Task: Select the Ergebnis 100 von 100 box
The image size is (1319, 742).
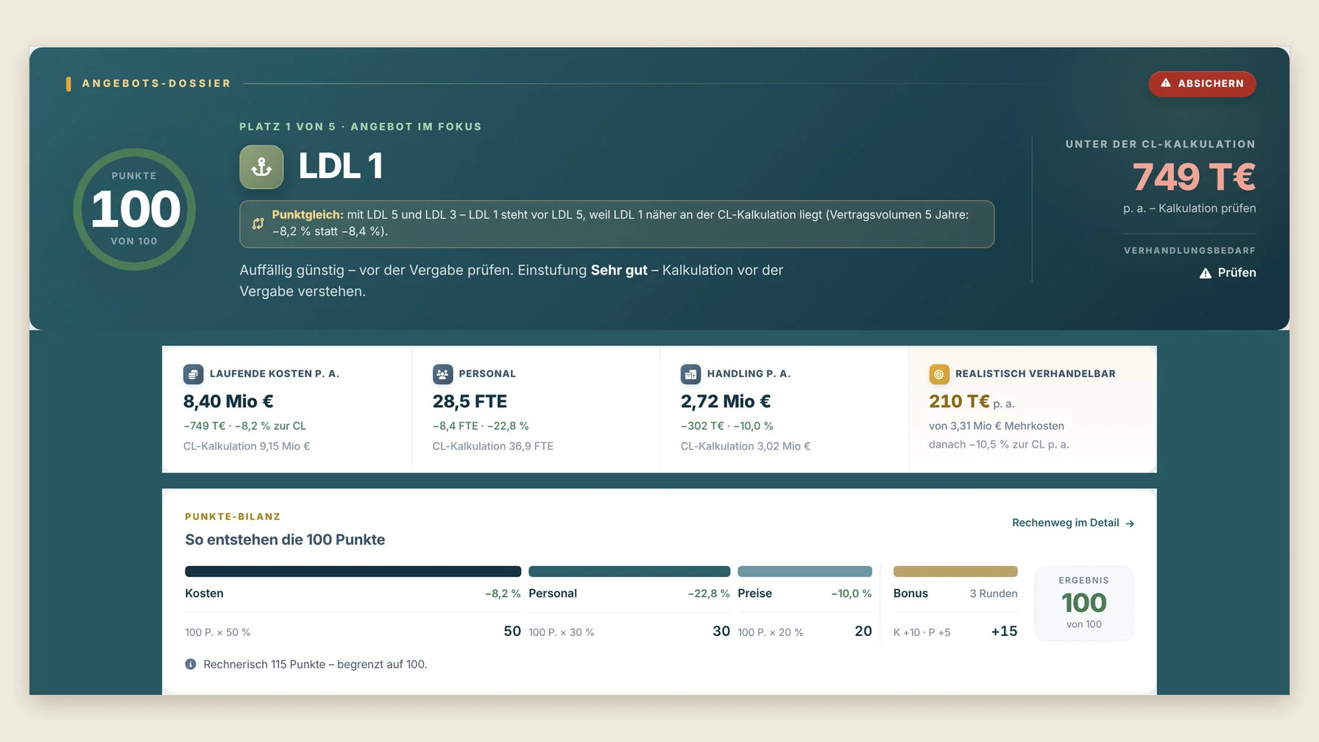Action: [1084, 603]
